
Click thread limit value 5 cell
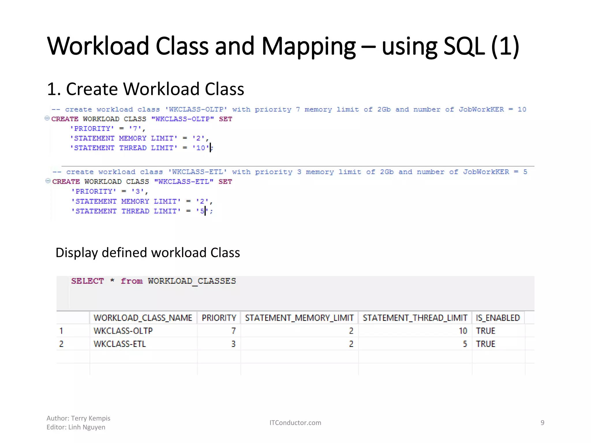click(x=415, y=344)
